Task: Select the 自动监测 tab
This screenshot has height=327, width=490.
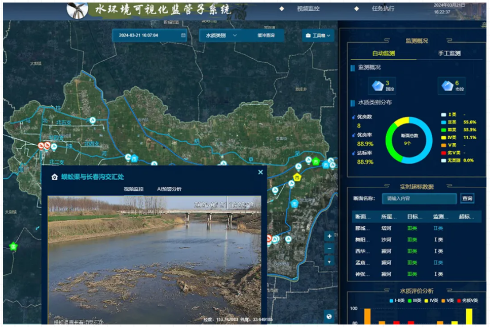Action: pyautogui.click(x=384, y=53)
